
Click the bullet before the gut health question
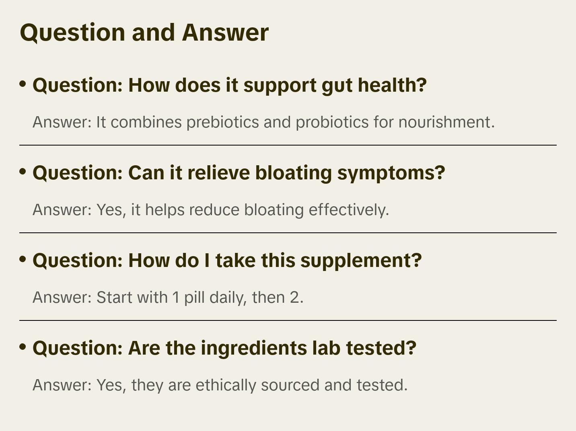(23, 84)
